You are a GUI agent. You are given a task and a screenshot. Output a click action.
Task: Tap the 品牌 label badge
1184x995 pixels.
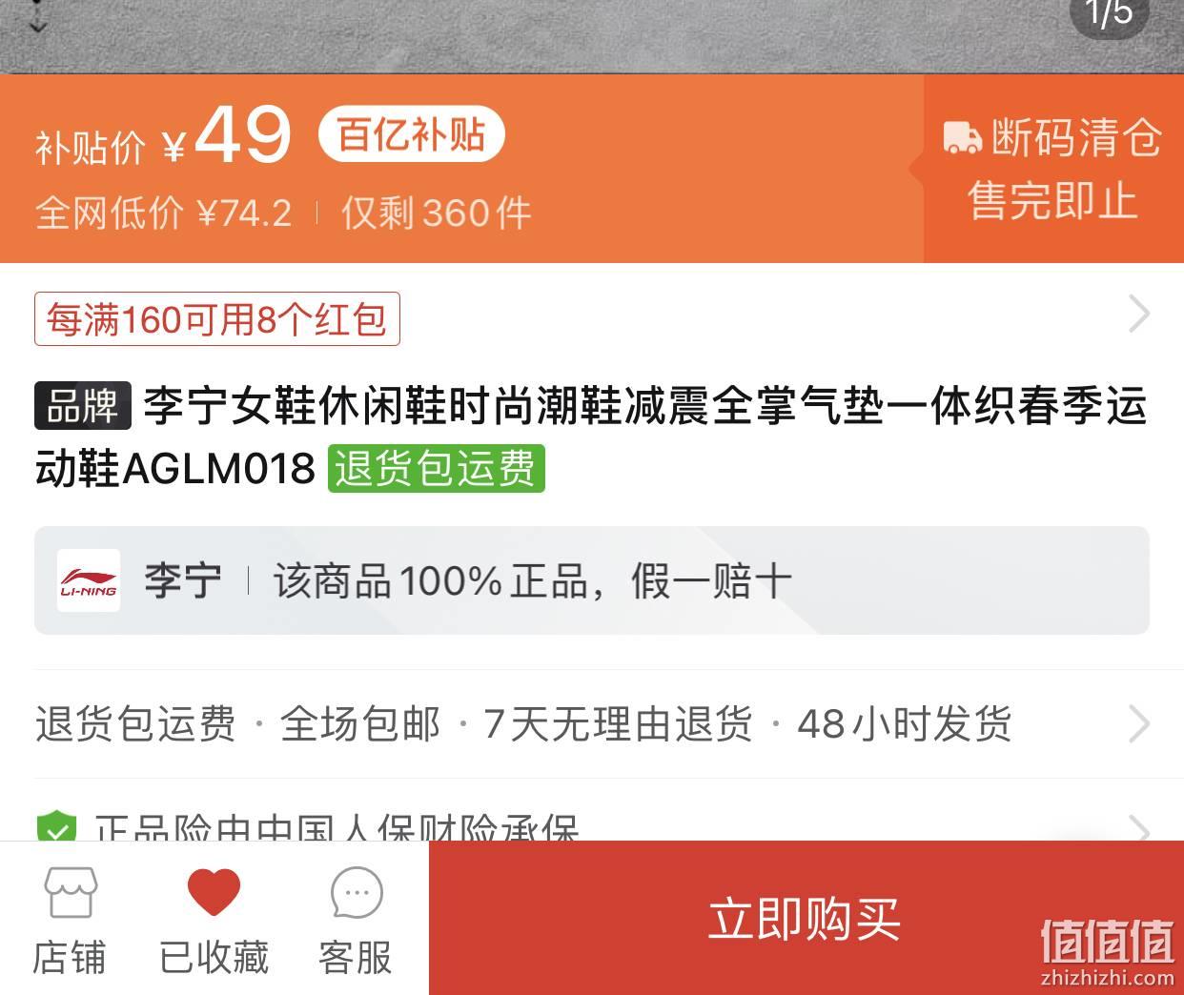[83, 406]
